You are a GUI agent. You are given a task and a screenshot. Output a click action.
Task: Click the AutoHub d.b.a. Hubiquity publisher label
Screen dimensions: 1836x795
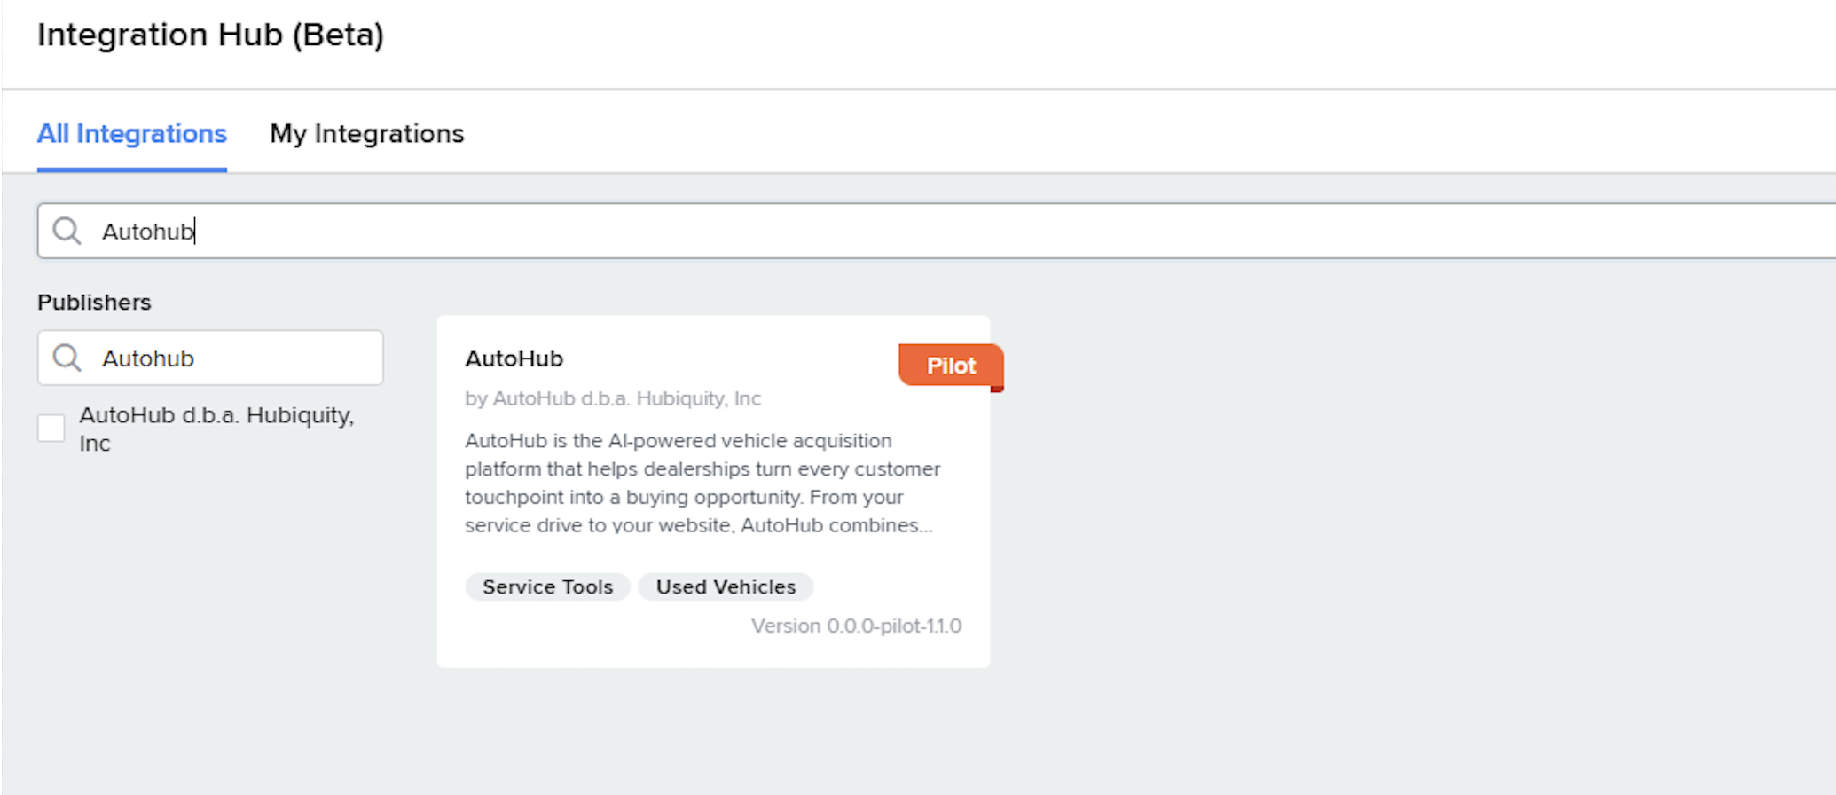coord(216,429)
